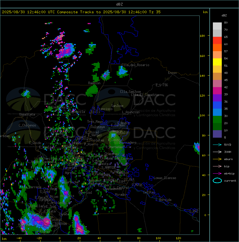Click the Perdriel map label
The image size is (239, 242).
pyautogui.click(x=70, y=168)
